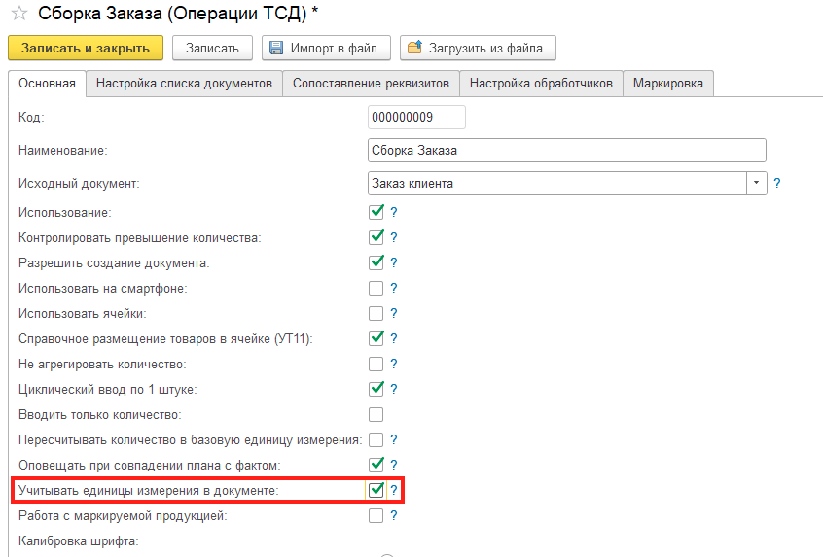The height and width of the screenshot is (557, 823).
Task: Open the Маркировка tab
Action: click(x=668, y=84)
